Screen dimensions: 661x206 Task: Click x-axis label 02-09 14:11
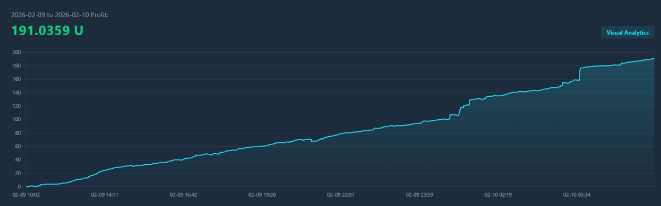coord(105,194)
